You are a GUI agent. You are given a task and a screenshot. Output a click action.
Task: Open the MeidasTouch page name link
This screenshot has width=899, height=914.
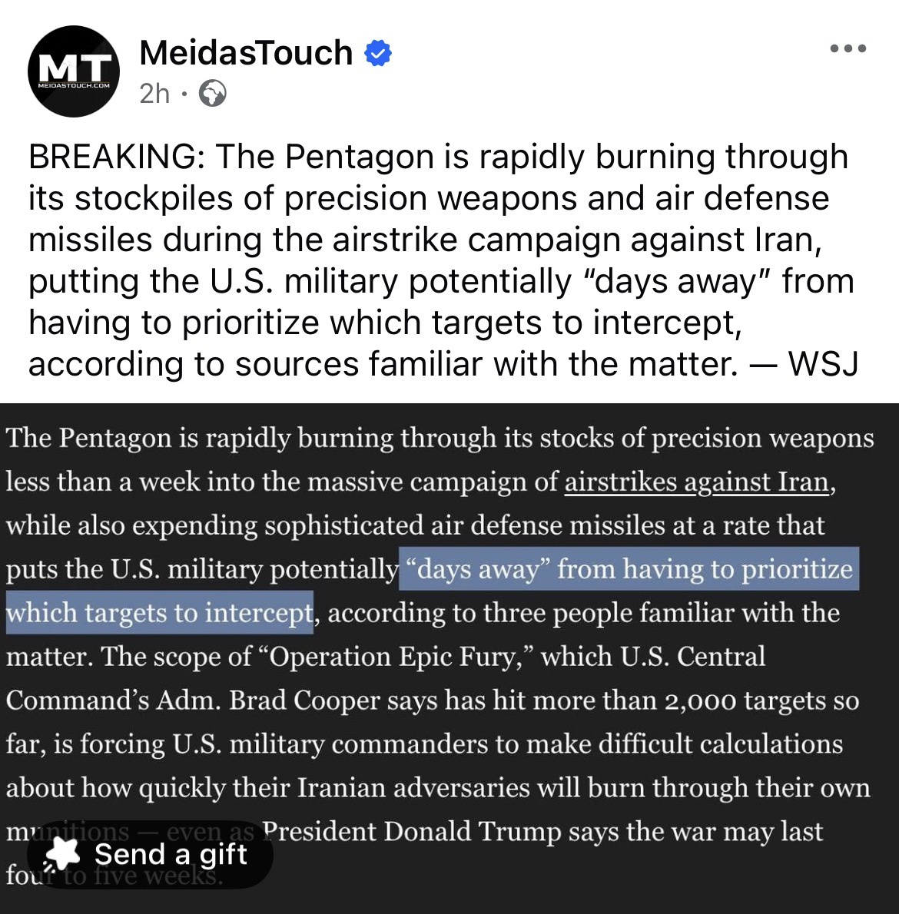(246, 53)
